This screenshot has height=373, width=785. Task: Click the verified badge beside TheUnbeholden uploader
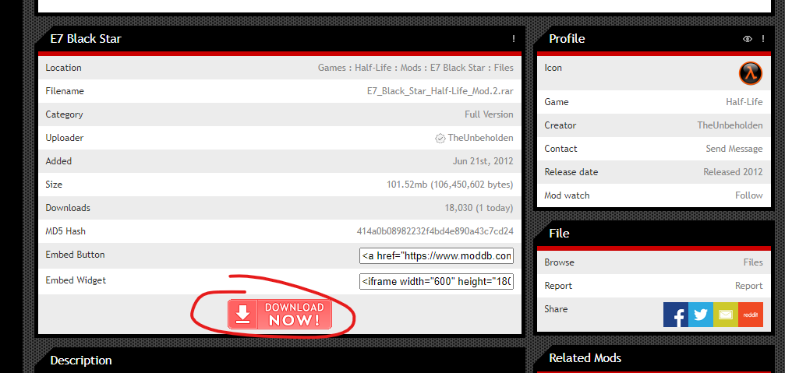440,138
